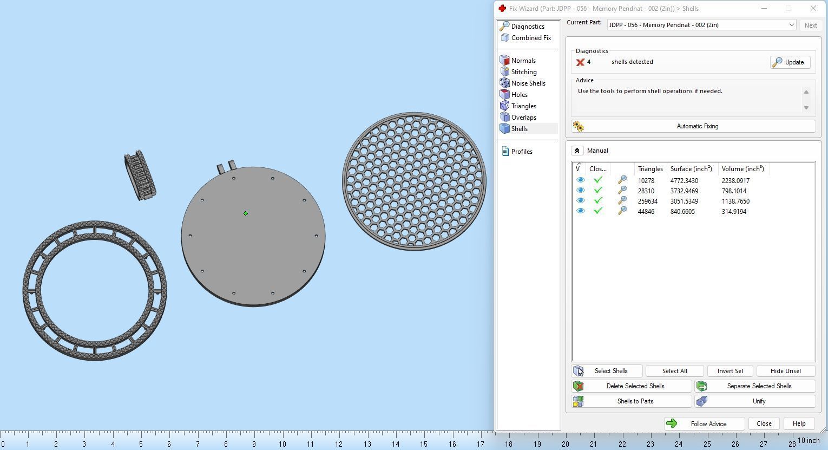Sort the shell list by Triangles column

pos(651,169)
